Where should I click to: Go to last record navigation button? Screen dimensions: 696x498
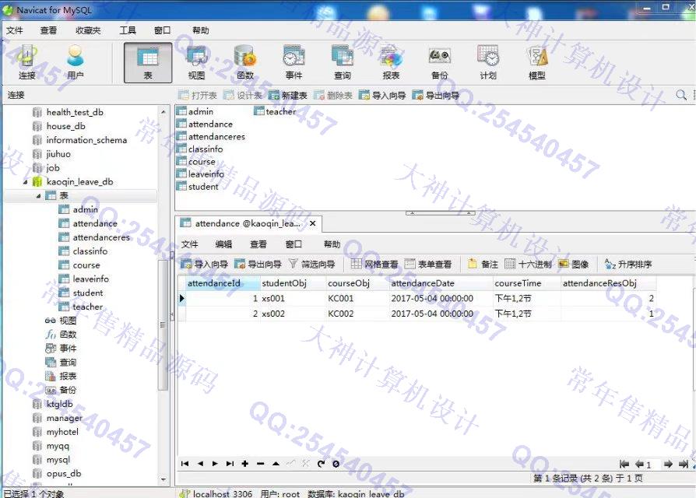tap(230, 464)
